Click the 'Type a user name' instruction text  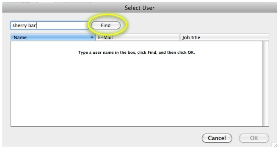click(137, 53)
